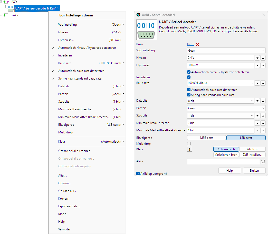Click the large UART serial decoder image
This screenshot has width=268, height=234.
(x=146, y=30)
